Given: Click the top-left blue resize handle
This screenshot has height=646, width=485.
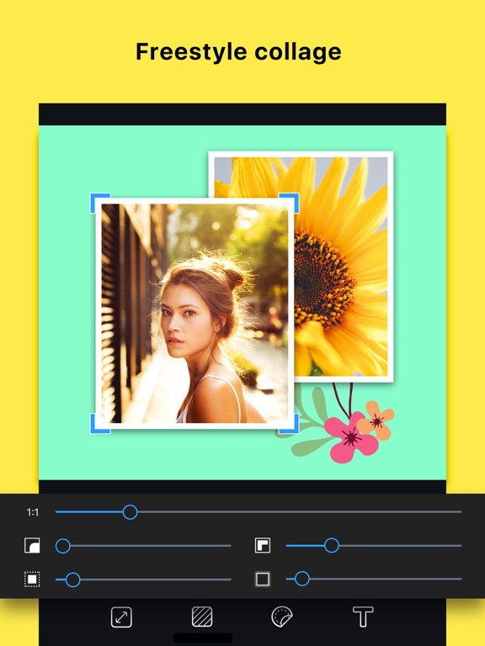Looking at the screenshot, I should coord(100,203).
